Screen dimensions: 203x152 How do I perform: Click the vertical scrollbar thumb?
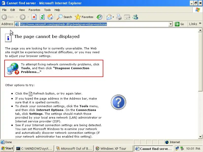tap(200, 62)
